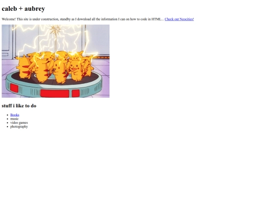Click the plus sign in the page title
Viewport: 276px width, 207px height.
(21, 9)
